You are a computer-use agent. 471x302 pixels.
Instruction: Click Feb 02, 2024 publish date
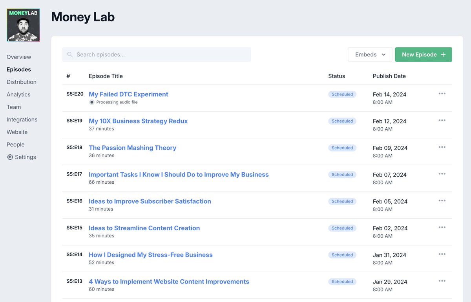coord(390,228)
